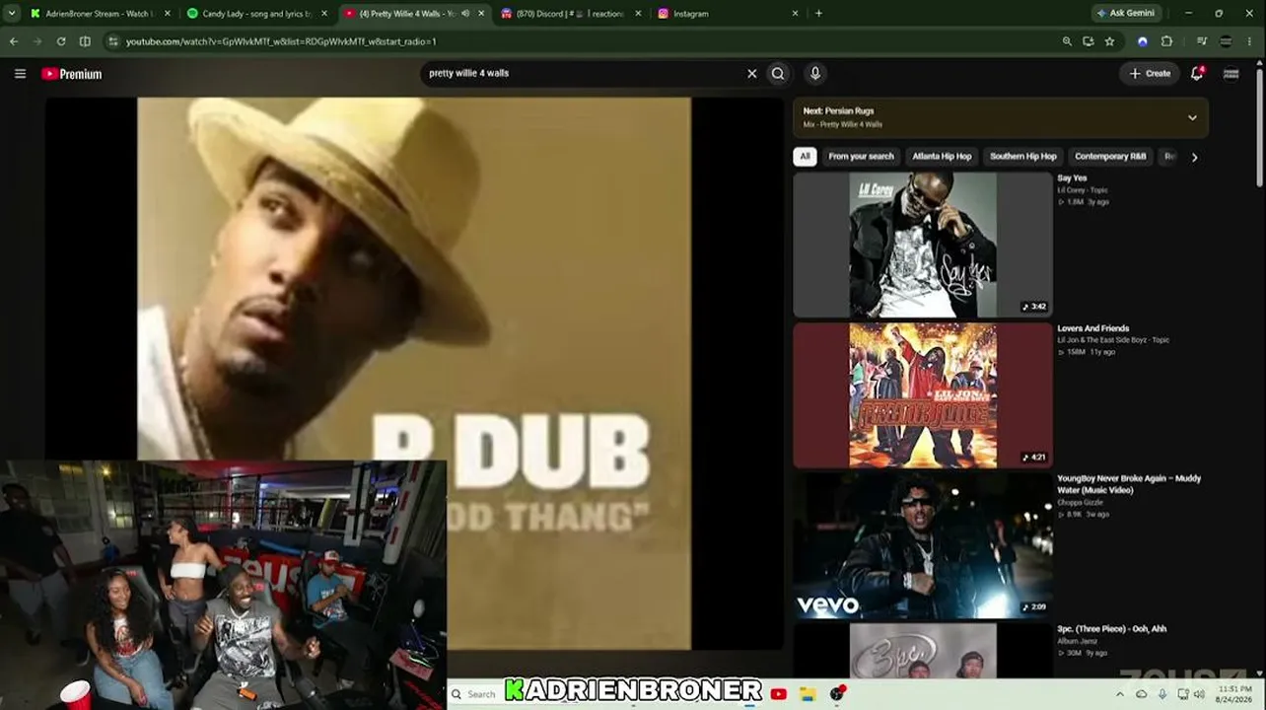Open the OneDrive cloud tray icon
The image size is (1266, 710).
pos(1142,694)
